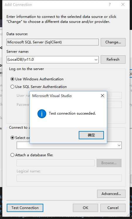Viewport: 132px width, 219px height.
Task: Select the database name radio button
Action: click(x=12, y=138)
